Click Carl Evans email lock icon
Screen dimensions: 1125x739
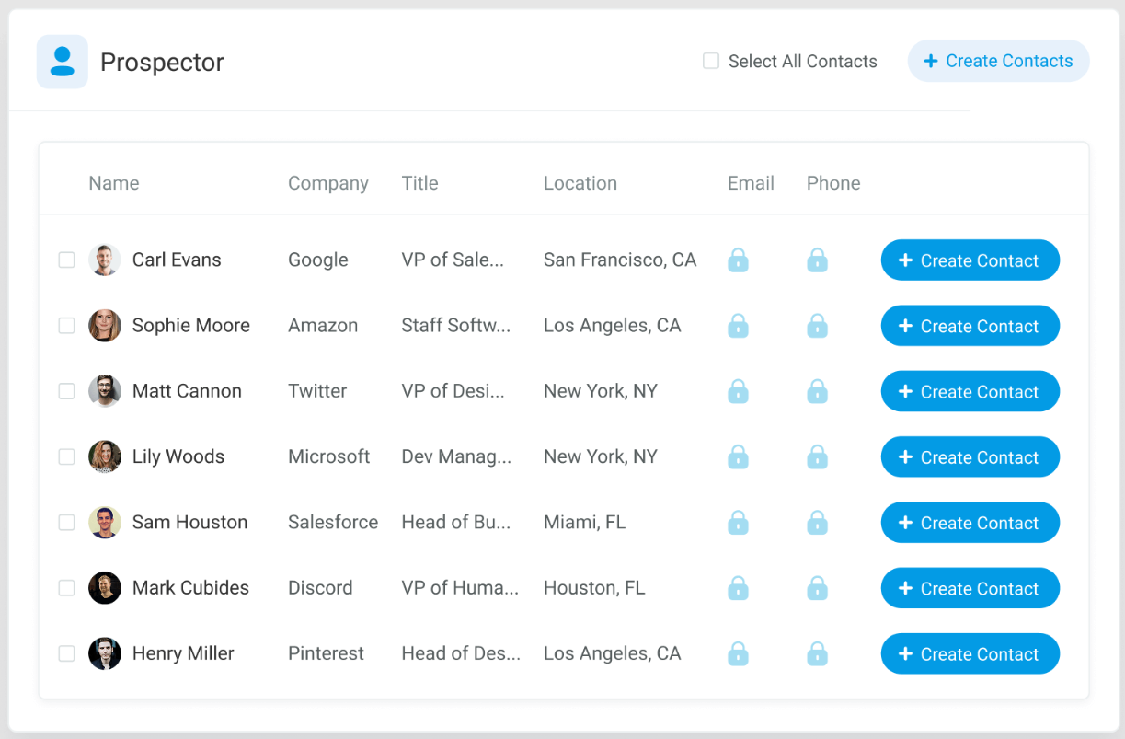pyautogui.click(x=738, y=260)
